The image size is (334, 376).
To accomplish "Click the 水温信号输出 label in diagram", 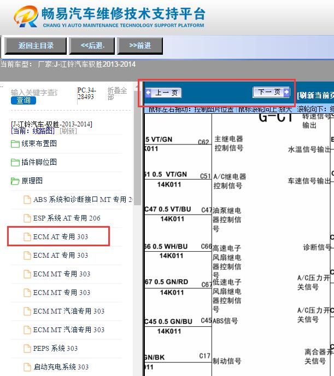I will [309, 149].
